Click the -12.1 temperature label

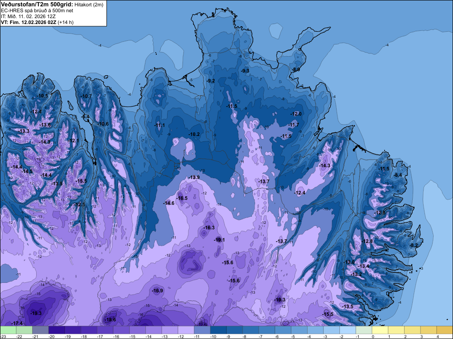(73, 140)
